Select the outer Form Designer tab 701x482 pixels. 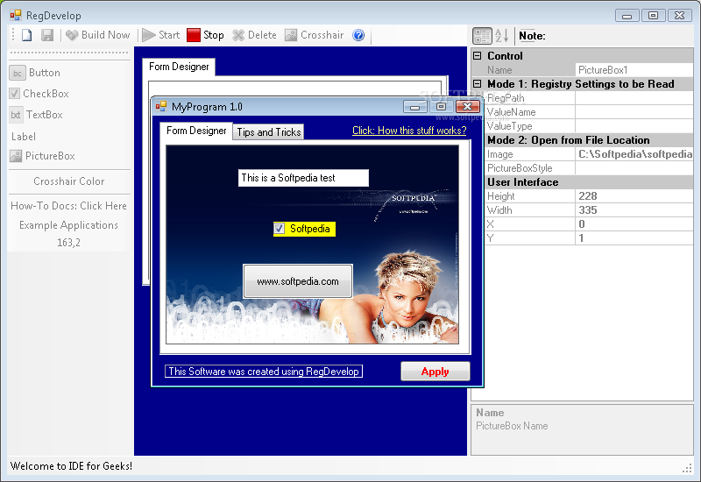(x=179, y=67)
